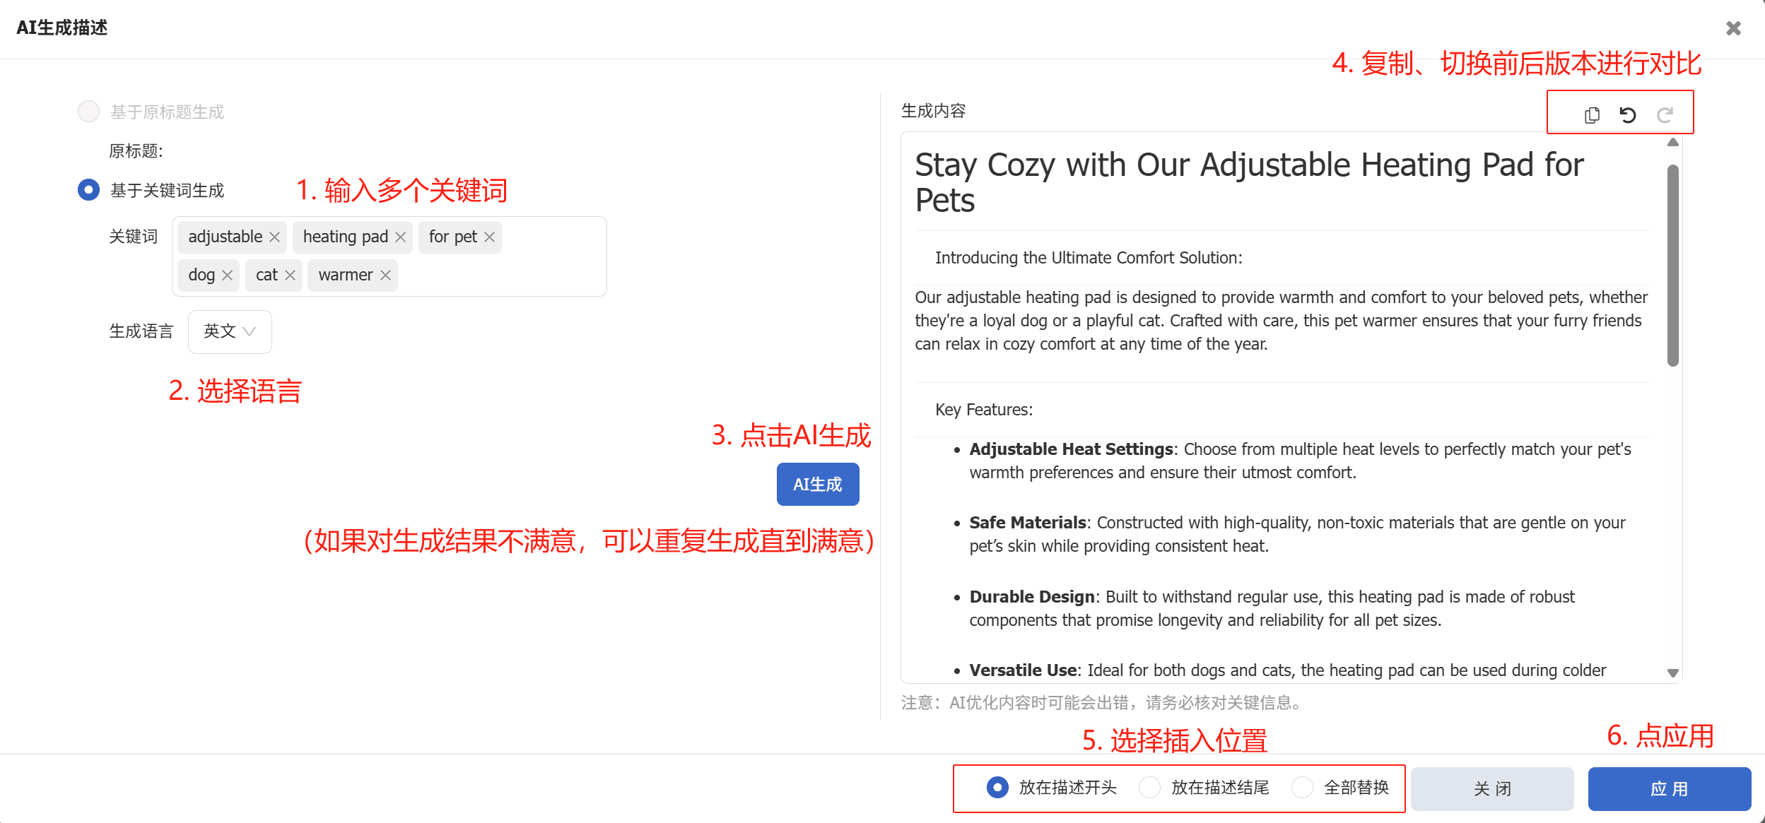This screenshot has width=1765, height=823.
Task: Remove the 'cat' keyword tag
Action: pos(290,276)
